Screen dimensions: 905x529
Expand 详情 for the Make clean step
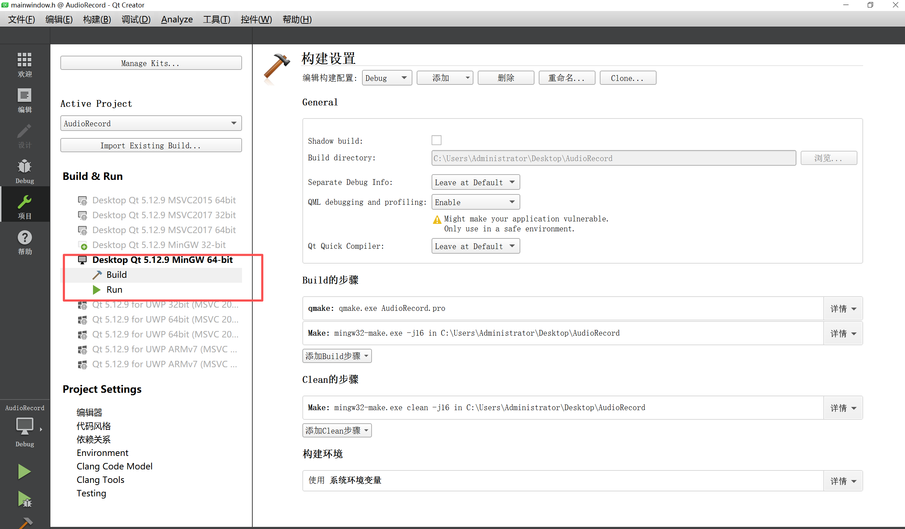843,408
